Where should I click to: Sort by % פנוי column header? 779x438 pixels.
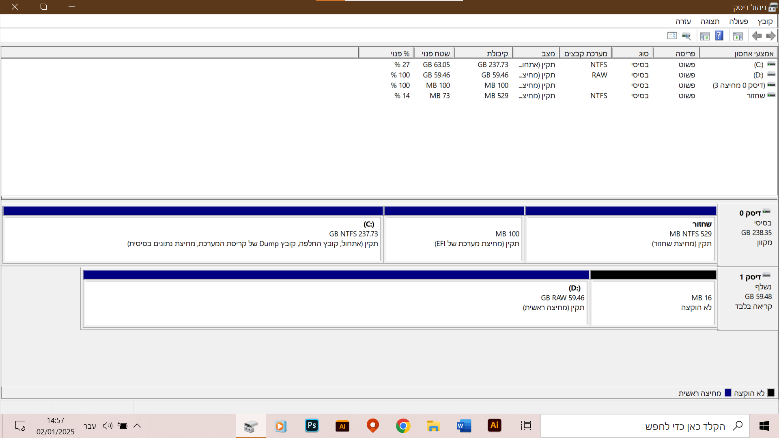[386, 54]
